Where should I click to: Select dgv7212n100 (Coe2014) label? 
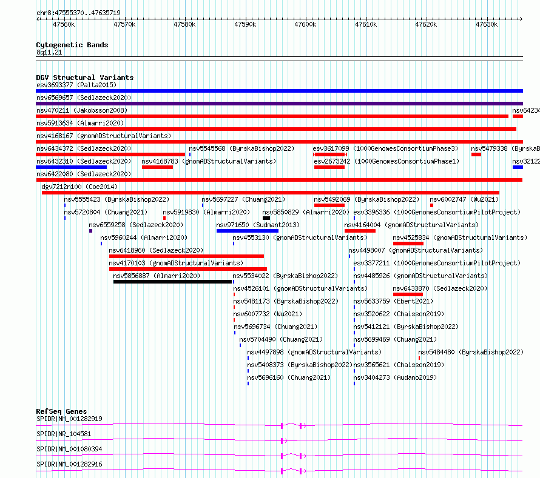pyautogui.click(x=79, y=187)
